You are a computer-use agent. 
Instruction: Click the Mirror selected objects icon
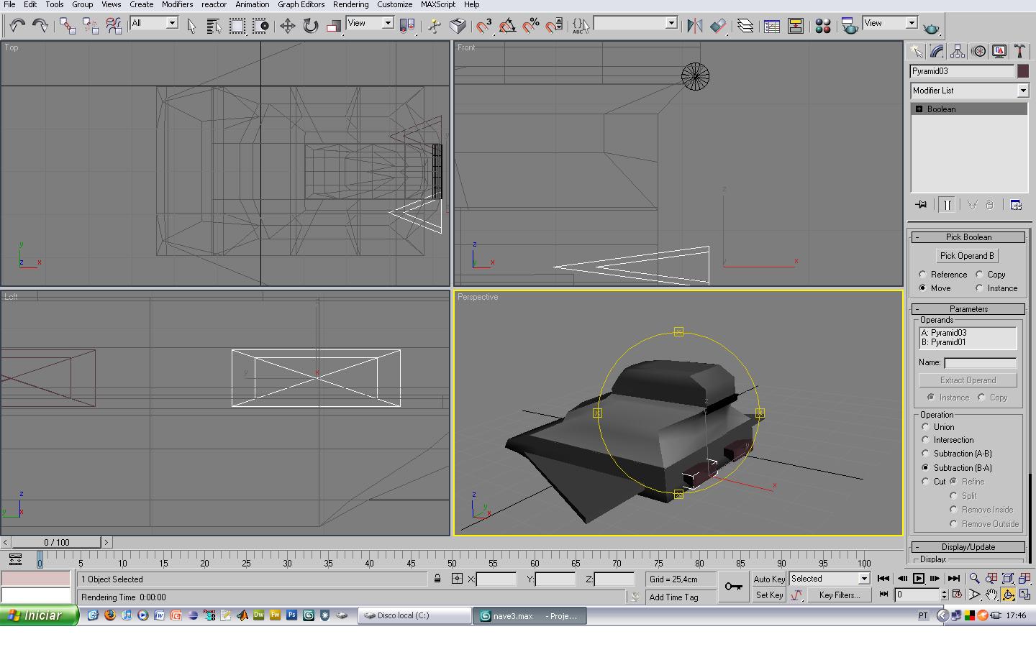[x=694, y=27]
